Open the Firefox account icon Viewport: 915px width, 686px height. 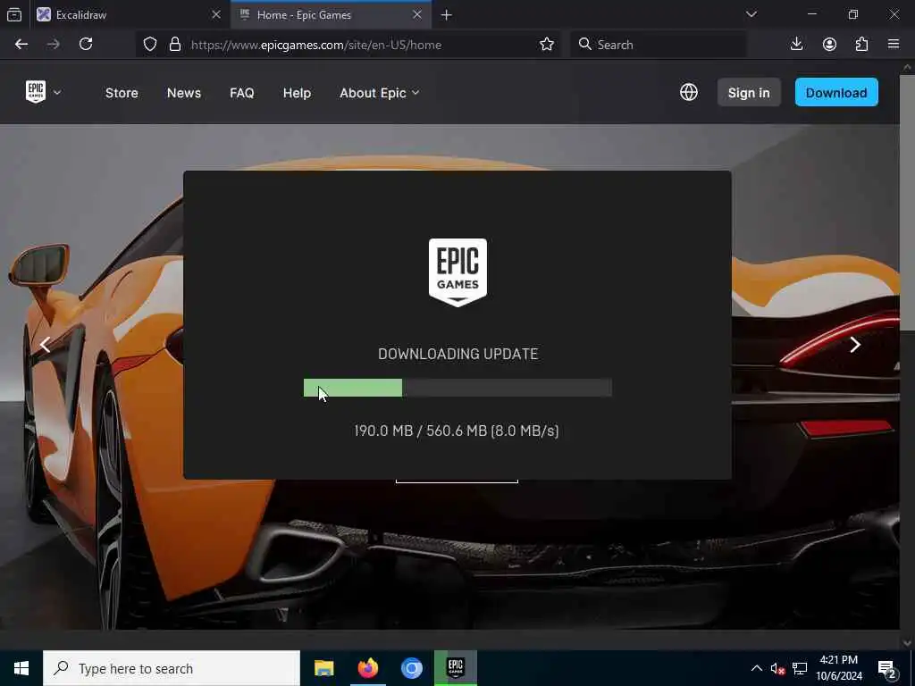[x=829, y=45]
